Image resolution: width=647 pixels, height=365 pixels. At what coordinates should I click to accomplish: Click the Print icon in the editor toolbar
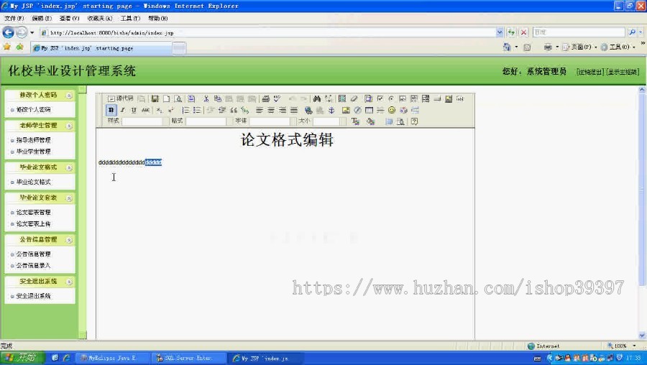point(266,98)
